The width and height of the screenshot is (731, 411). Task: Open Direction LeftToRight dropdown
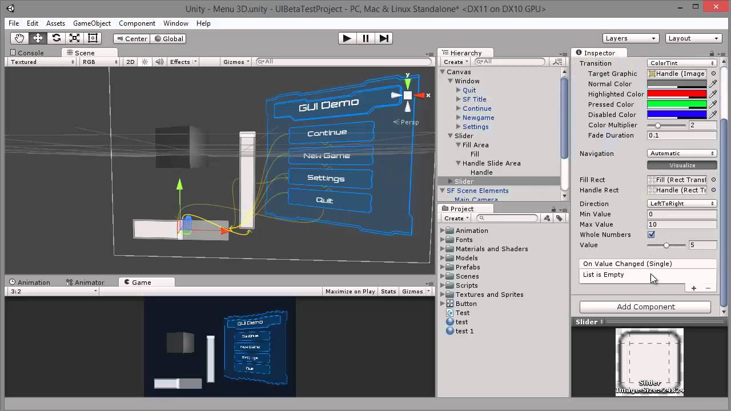(682, 204)
